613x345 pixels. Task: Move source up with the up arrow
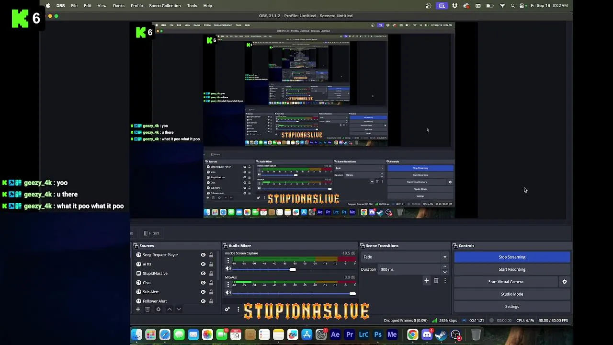coord(169,310)
